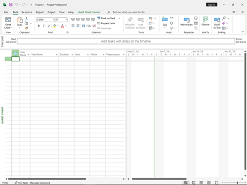247x185 pixels.
Task: Click the Task Notes icon
Action: click(196, 18)
